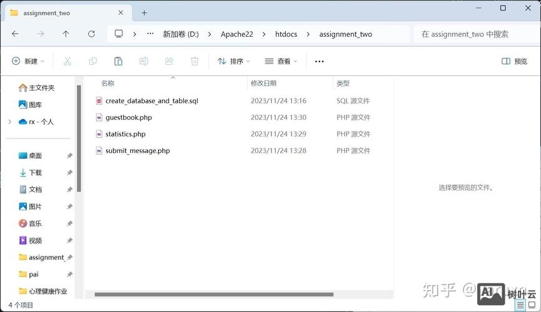The image size is (541, 312).
Task: Switch to details view icon in status bar
Action: click(520, 305)
